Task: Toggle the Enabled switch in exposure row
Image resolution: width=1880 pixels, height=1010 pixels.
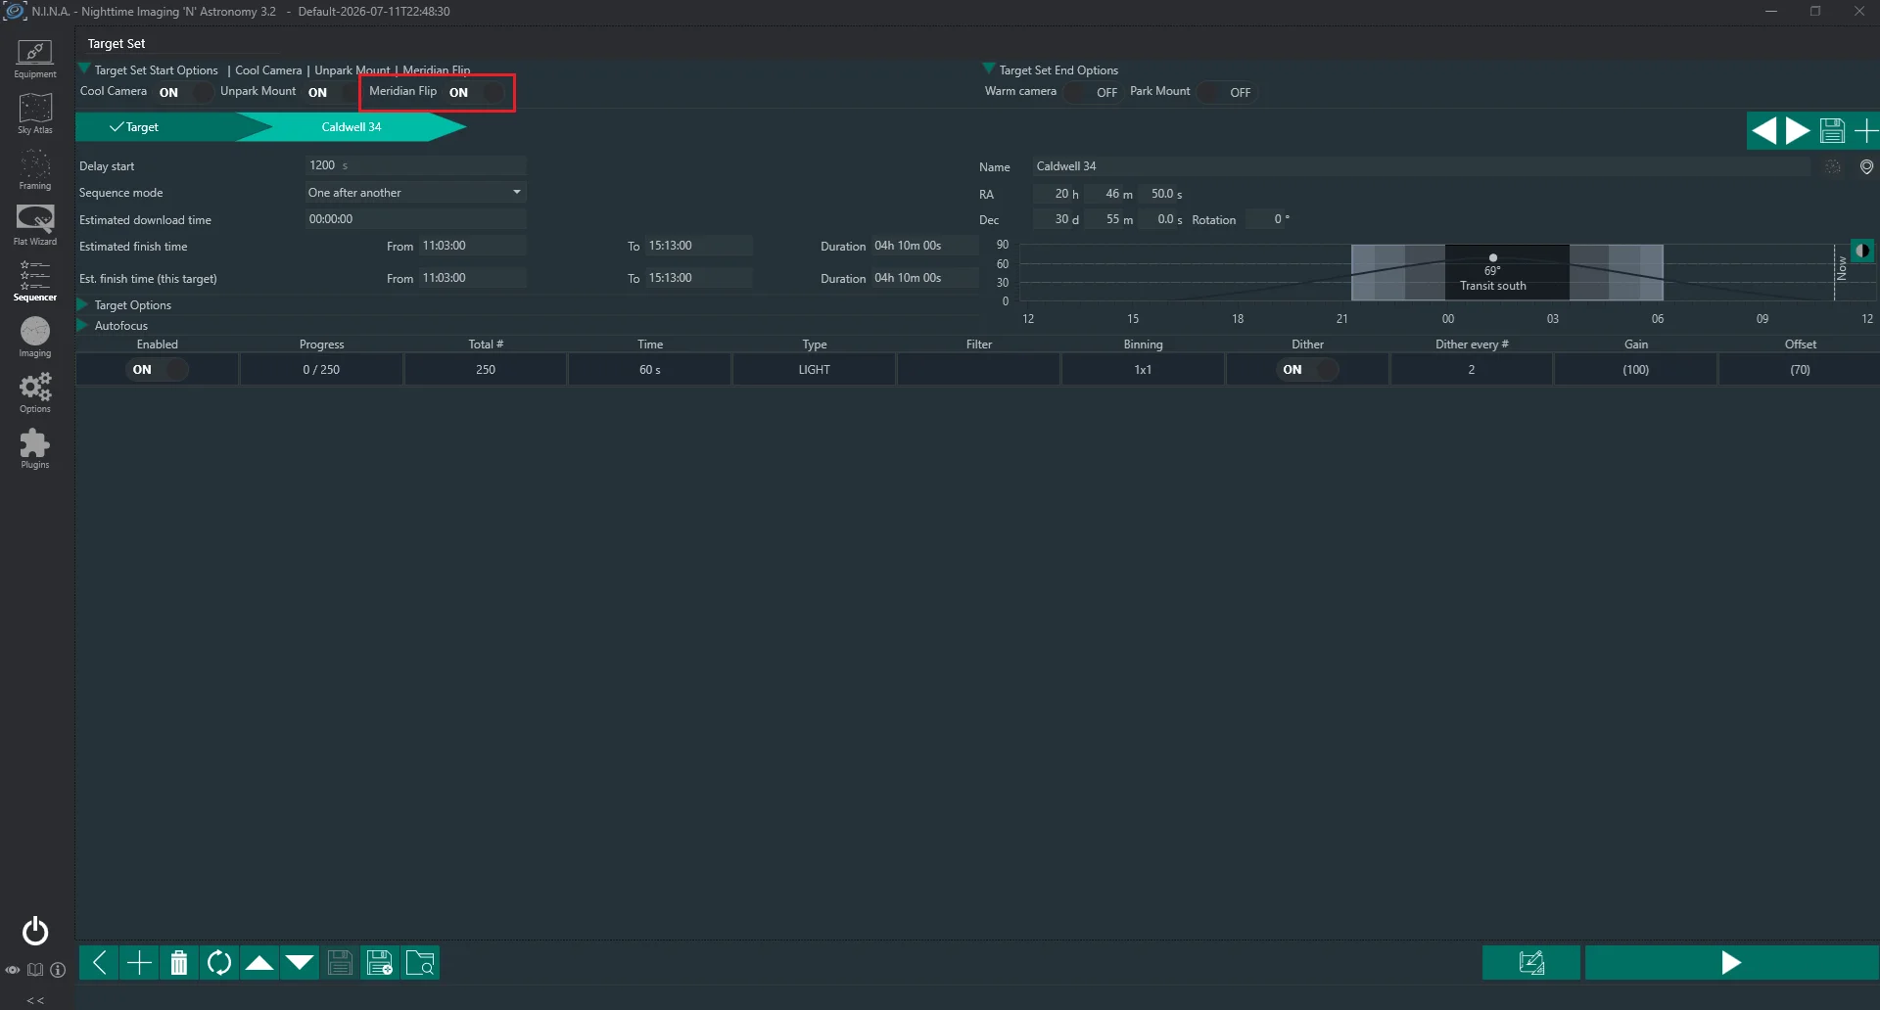Action: [159, 370]
